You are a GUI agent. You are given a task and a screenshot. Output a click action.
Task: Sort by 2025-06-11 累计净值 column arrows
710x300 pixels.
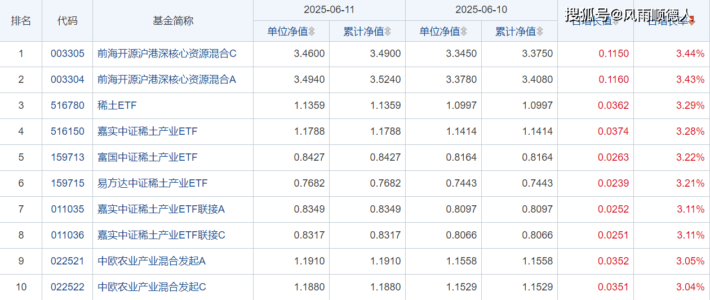(x=388, y=32)
